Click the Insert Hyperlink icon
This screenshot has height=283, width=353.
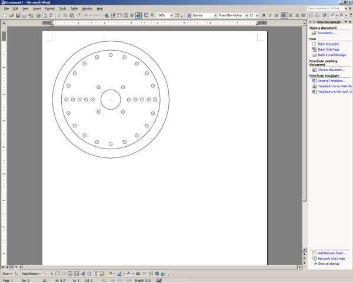106,15
